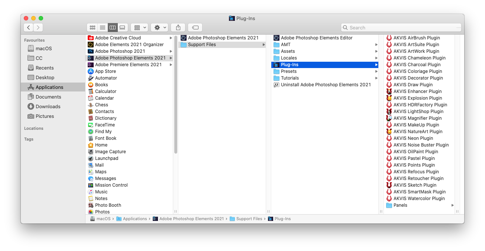Screen dimensions: 485x251
Task: Expand the AMT folder arrow
Action: tap(376, 45)
